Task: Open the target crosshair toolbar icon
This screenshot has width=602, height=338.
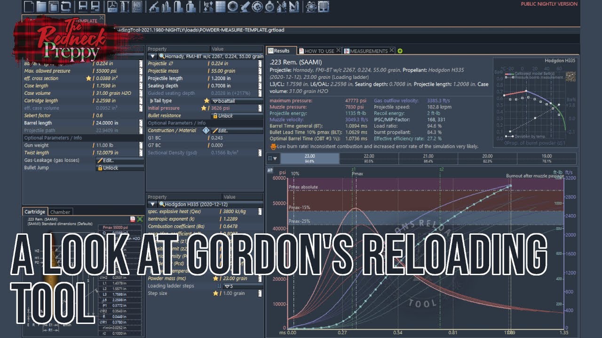Action: (x=257, y=6)
